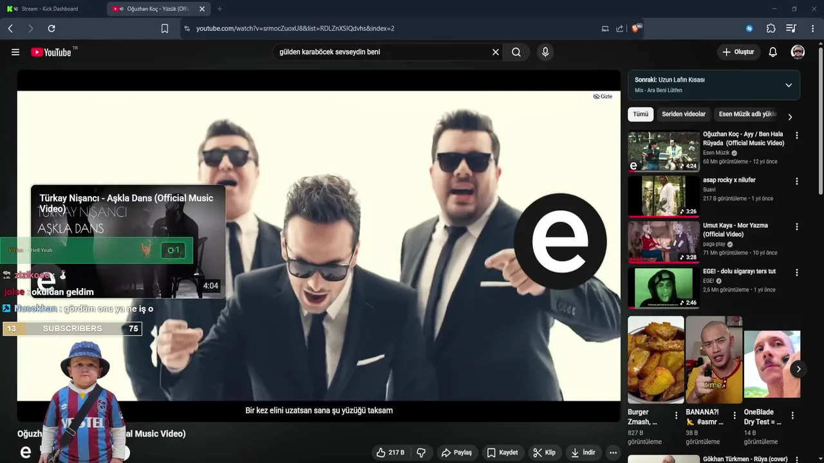The width and height of the screenshot is (824, 463).
Task: Click the Paylaş share button
Action: coord(456,453)
